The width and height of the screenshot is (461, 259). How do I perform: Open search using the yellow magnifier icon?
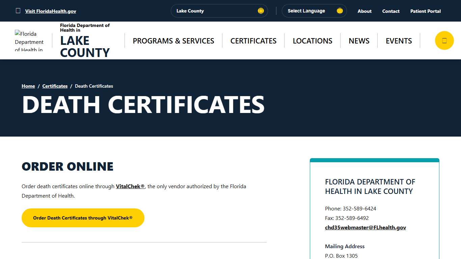444,40
